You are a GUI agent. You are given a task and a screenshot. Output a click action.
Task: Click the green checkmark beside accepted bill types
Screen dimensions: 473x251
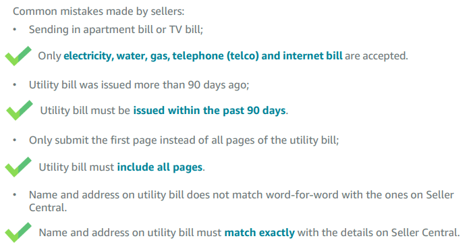[18, 56]
